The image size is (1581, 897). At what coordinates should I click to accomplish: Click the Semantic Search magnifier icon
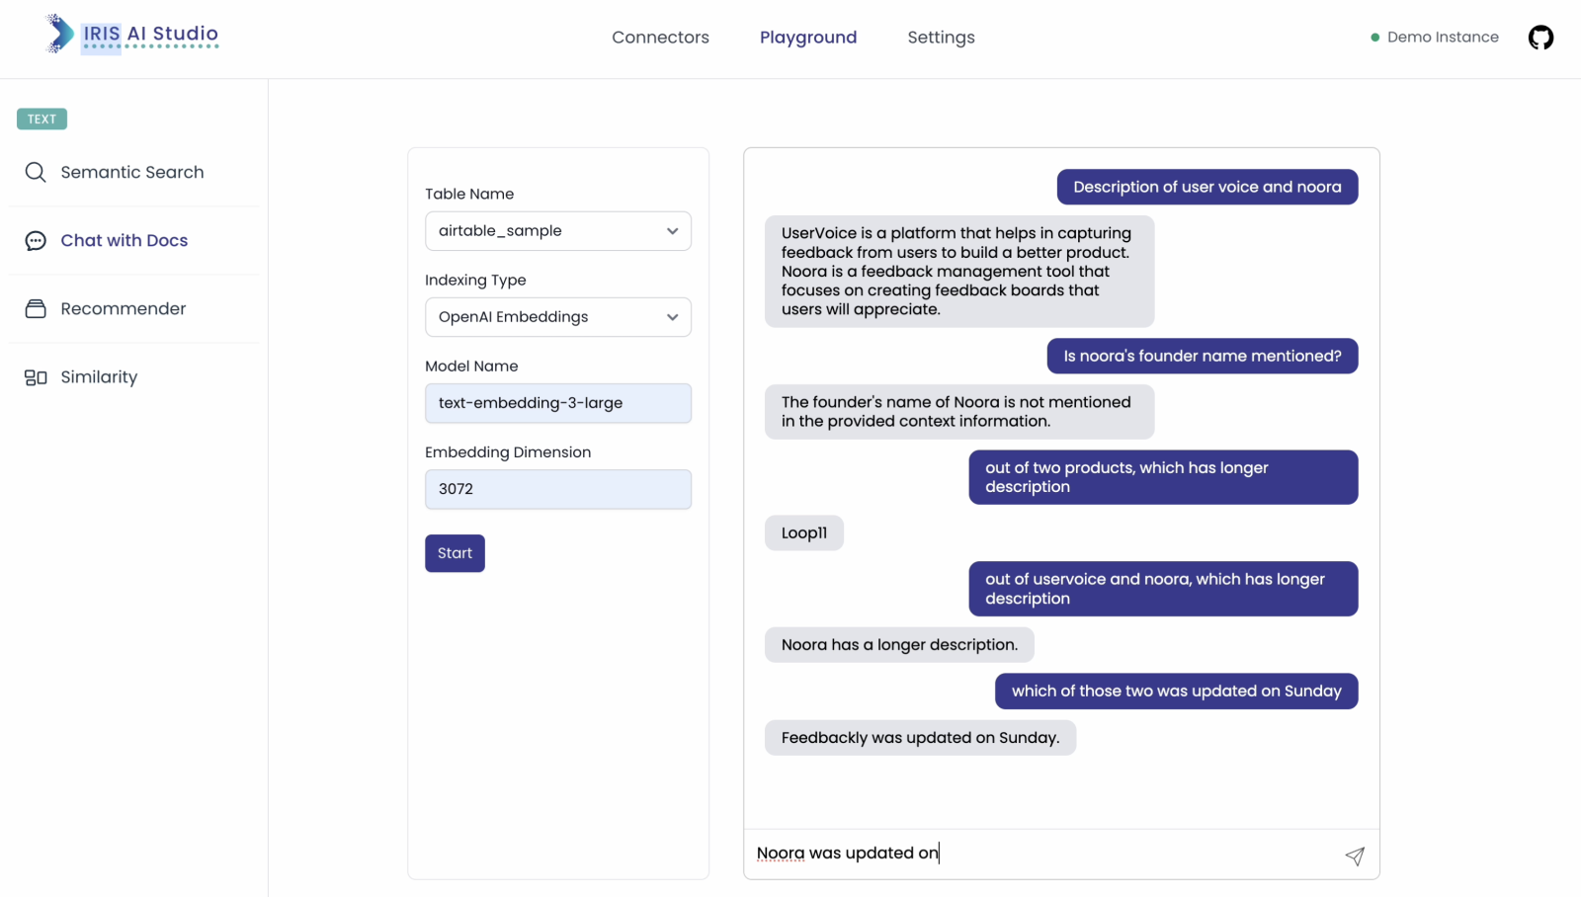(36, 172)
